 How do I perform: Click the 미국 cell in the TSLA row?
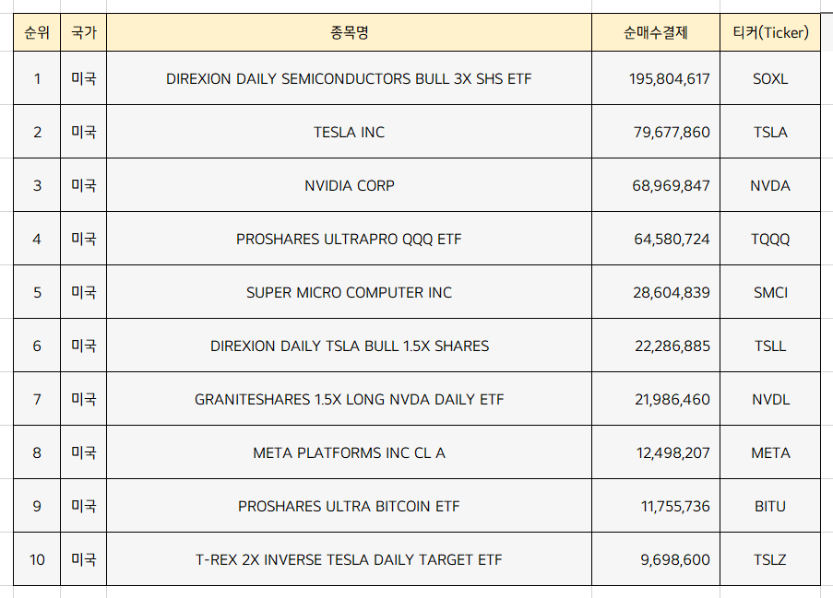pyautogui.click(x=83, y=132)
